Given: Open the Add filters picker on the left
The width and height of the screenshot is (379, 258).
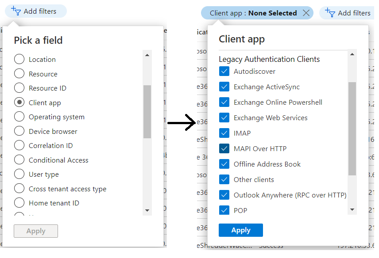Looking at the screenshot, I should (x=35, y=11).
